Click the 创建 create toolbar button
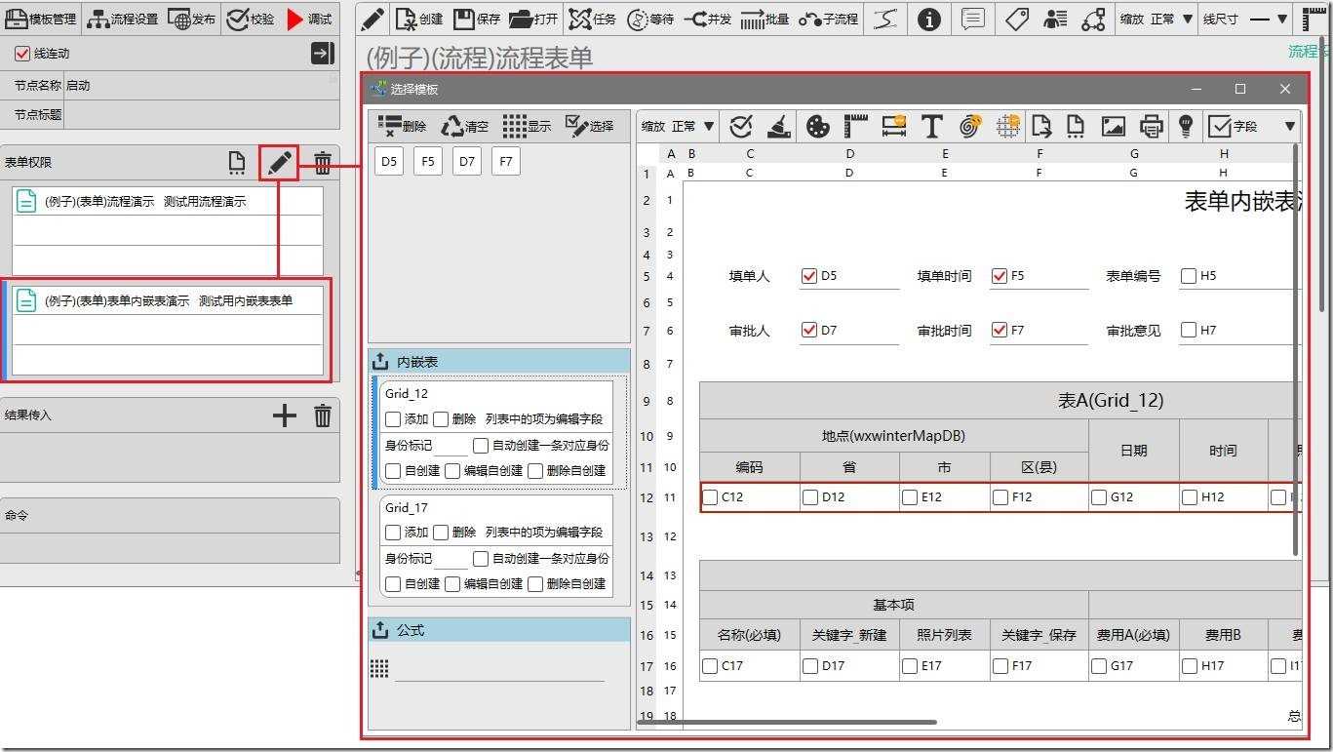The height and width of the screenshot is (752, 1333). [x=421, y=19]
